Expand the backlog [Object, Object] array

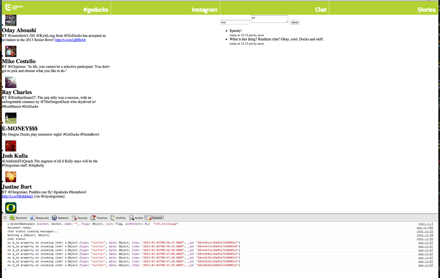[x=21, y=235]
